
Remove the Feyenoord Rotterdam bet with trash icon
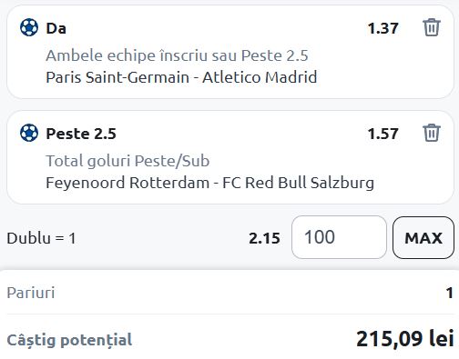432,133
